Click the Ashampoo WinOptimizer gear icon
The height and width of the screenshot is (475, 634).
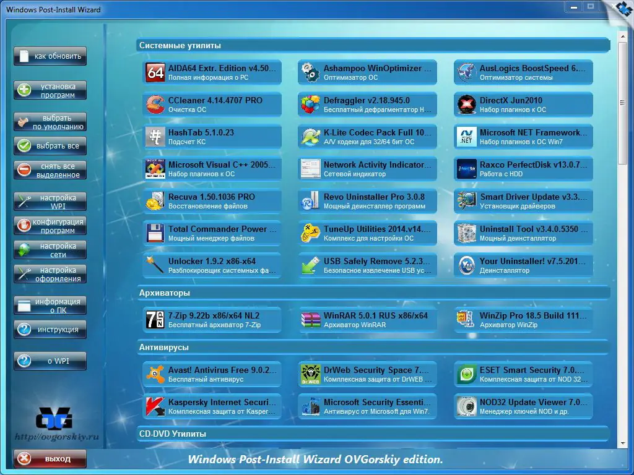311,73
